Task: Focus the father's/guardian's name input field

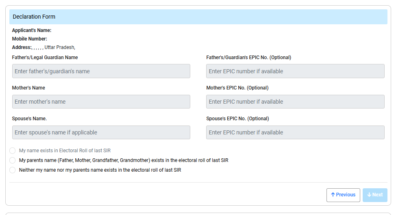Action: tap(101, 71)
